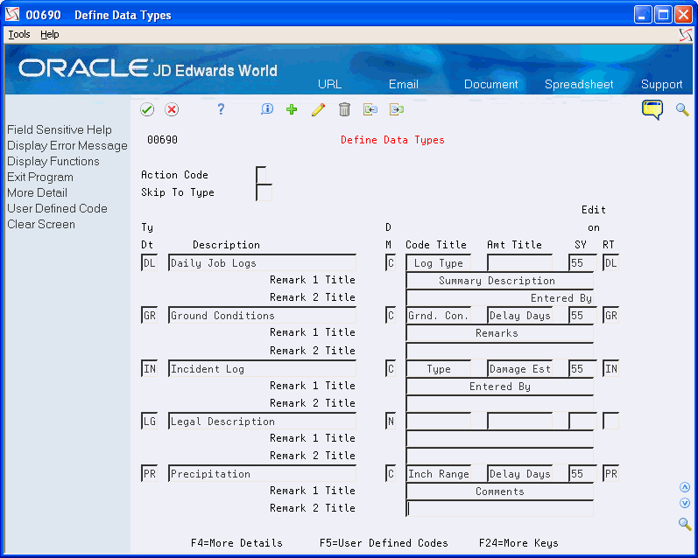Image resolution: width=698 pixels, height=558 pixels.
Task: Click the scroll down arrow circle icon
Action: (x=685, y=503)
